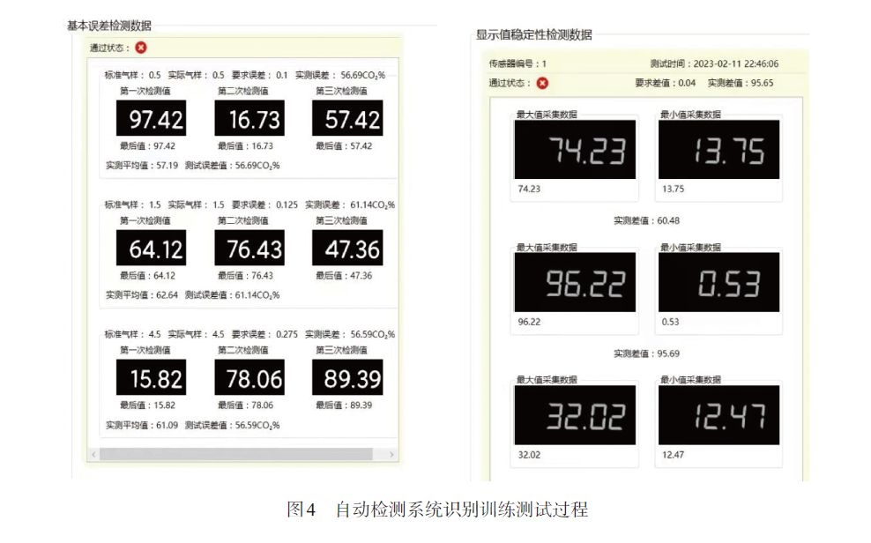This screenshot has width=871, height=543.
Task: Click the 基本误差检测数据 panel title
Action: (x=109, y=26)
